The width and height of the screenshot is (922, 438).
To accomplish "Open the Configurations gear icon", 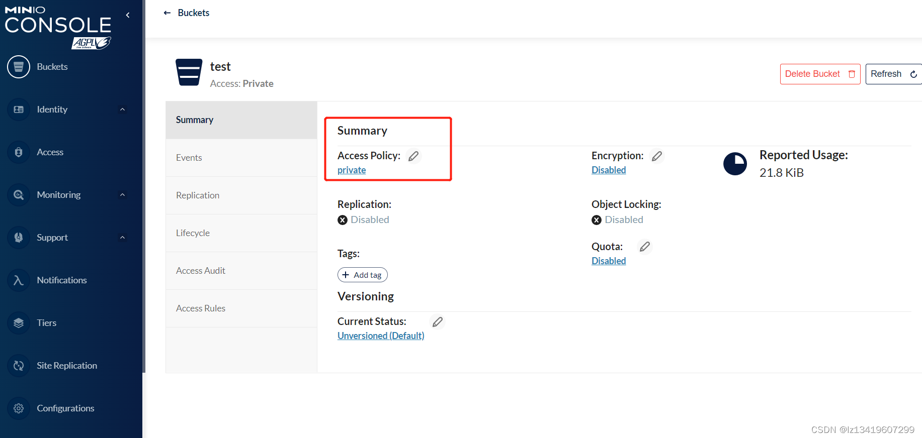I will 19,408.
